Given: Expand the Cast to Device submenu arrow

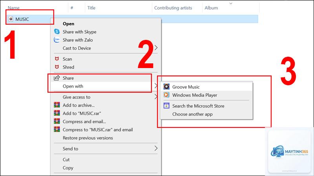Looking at the screenshot, I should (156, 48).
